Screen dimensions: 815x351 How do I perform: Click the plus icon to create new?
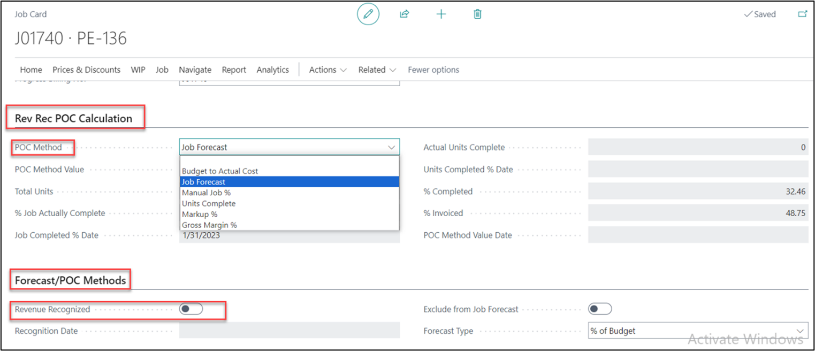pos(441,14)
